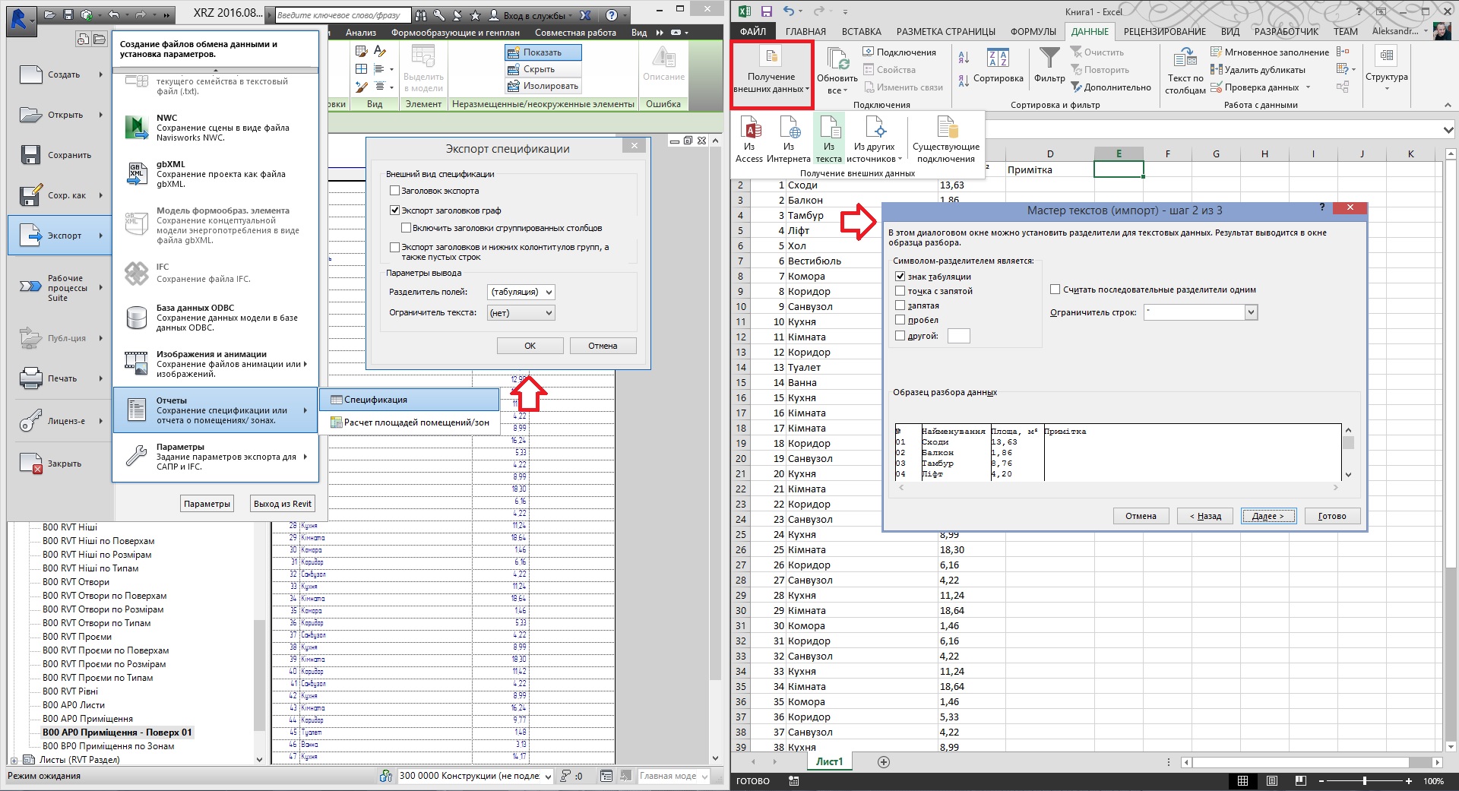Pick the IFC export icon
Screen dimensions: 1459x791
137,273
